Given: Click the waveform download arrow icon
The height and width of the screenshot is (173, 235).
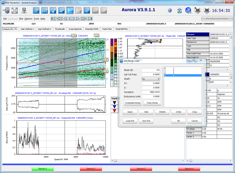Looking at the screenshot, I should click(53, 11).
